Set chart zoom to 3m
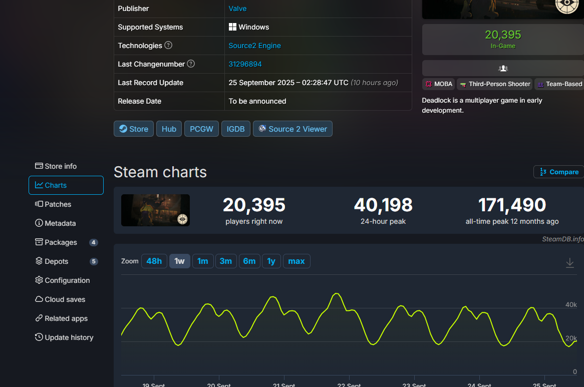 [x=226, y=261]
